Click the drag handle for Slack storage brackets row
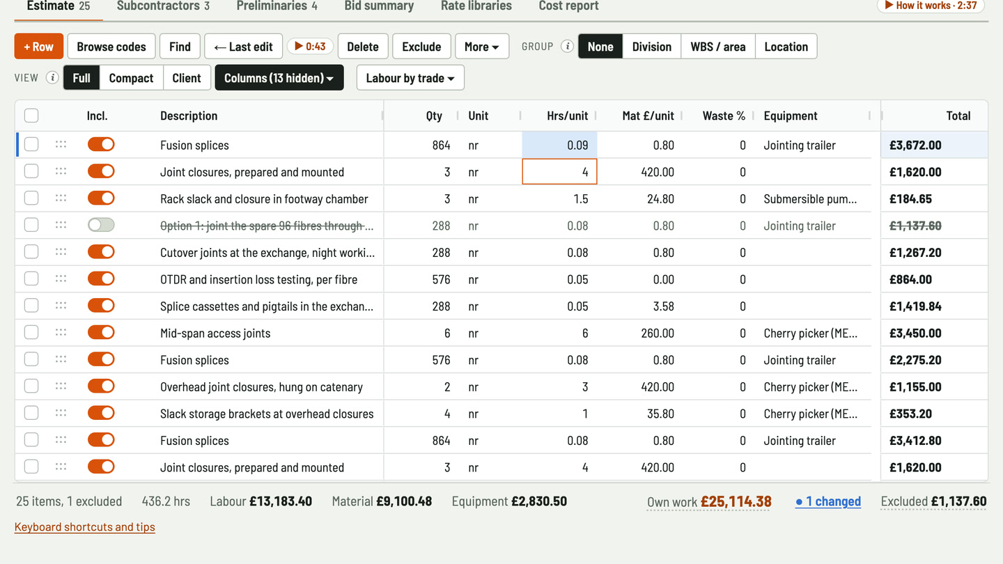The image size is (1003, 564). click(x=61, y=414)
